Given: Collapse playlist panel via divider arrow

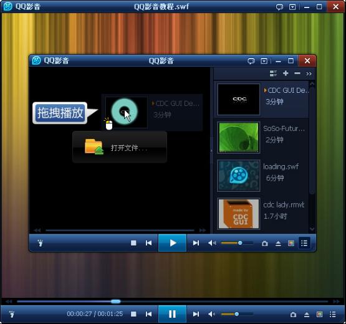Looking at the screenshot, I should click(211, 151).
